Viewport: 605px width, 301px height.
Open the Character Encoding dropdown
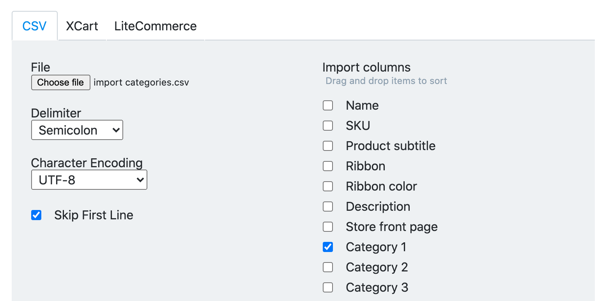coord(89,180)
